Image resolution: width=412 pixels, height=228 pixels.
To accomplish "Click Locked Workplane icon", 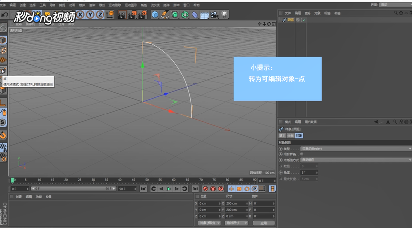I will [x=3, y=148].
